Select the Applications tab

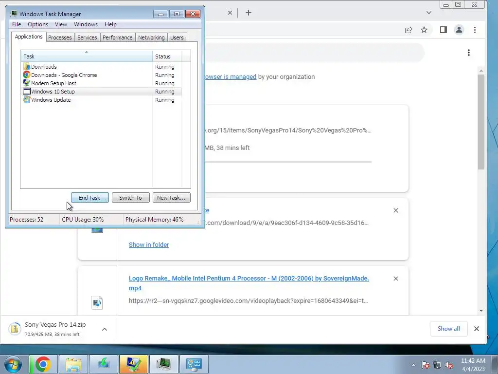click(29, 37)
